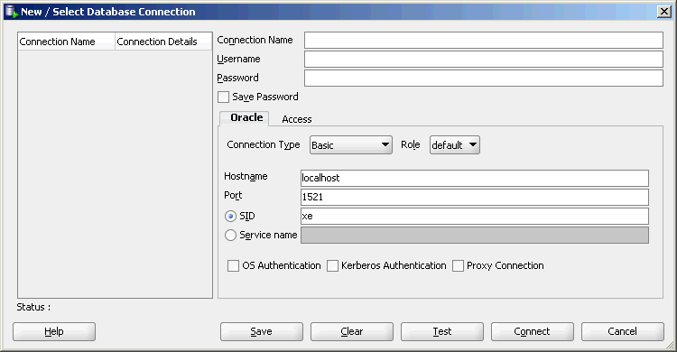
Task: Save the connection with Save button
Action: 262,332
